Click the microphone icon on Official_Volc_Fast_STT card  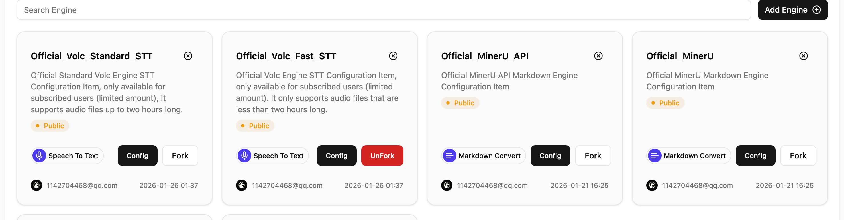[x=244, y=155]
